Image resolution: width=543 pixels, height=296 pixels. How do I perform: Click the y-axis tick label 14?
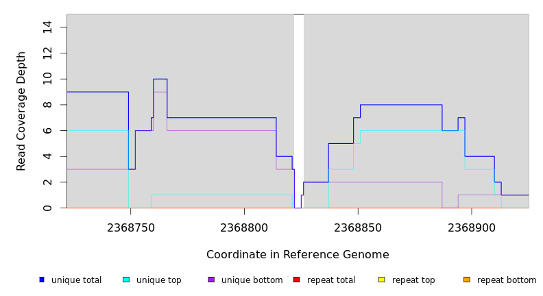tap(47, 27)
